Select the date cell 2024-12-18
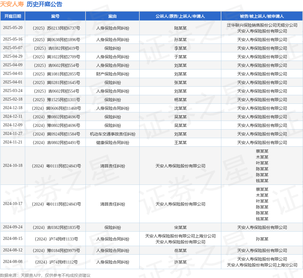 click(x=13, y=108)
